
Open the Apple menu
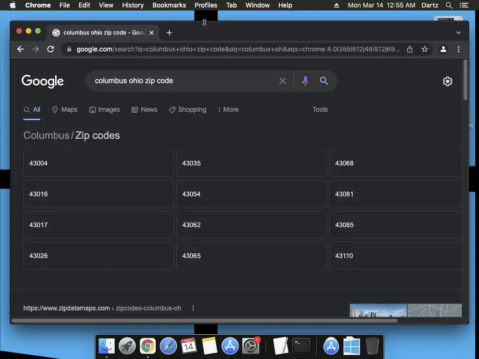[x=13, y=5]
